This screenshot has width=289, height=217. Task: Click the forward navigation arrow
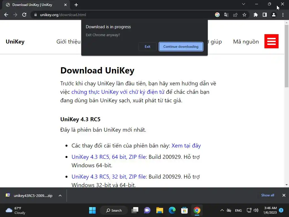coord(15,15)
